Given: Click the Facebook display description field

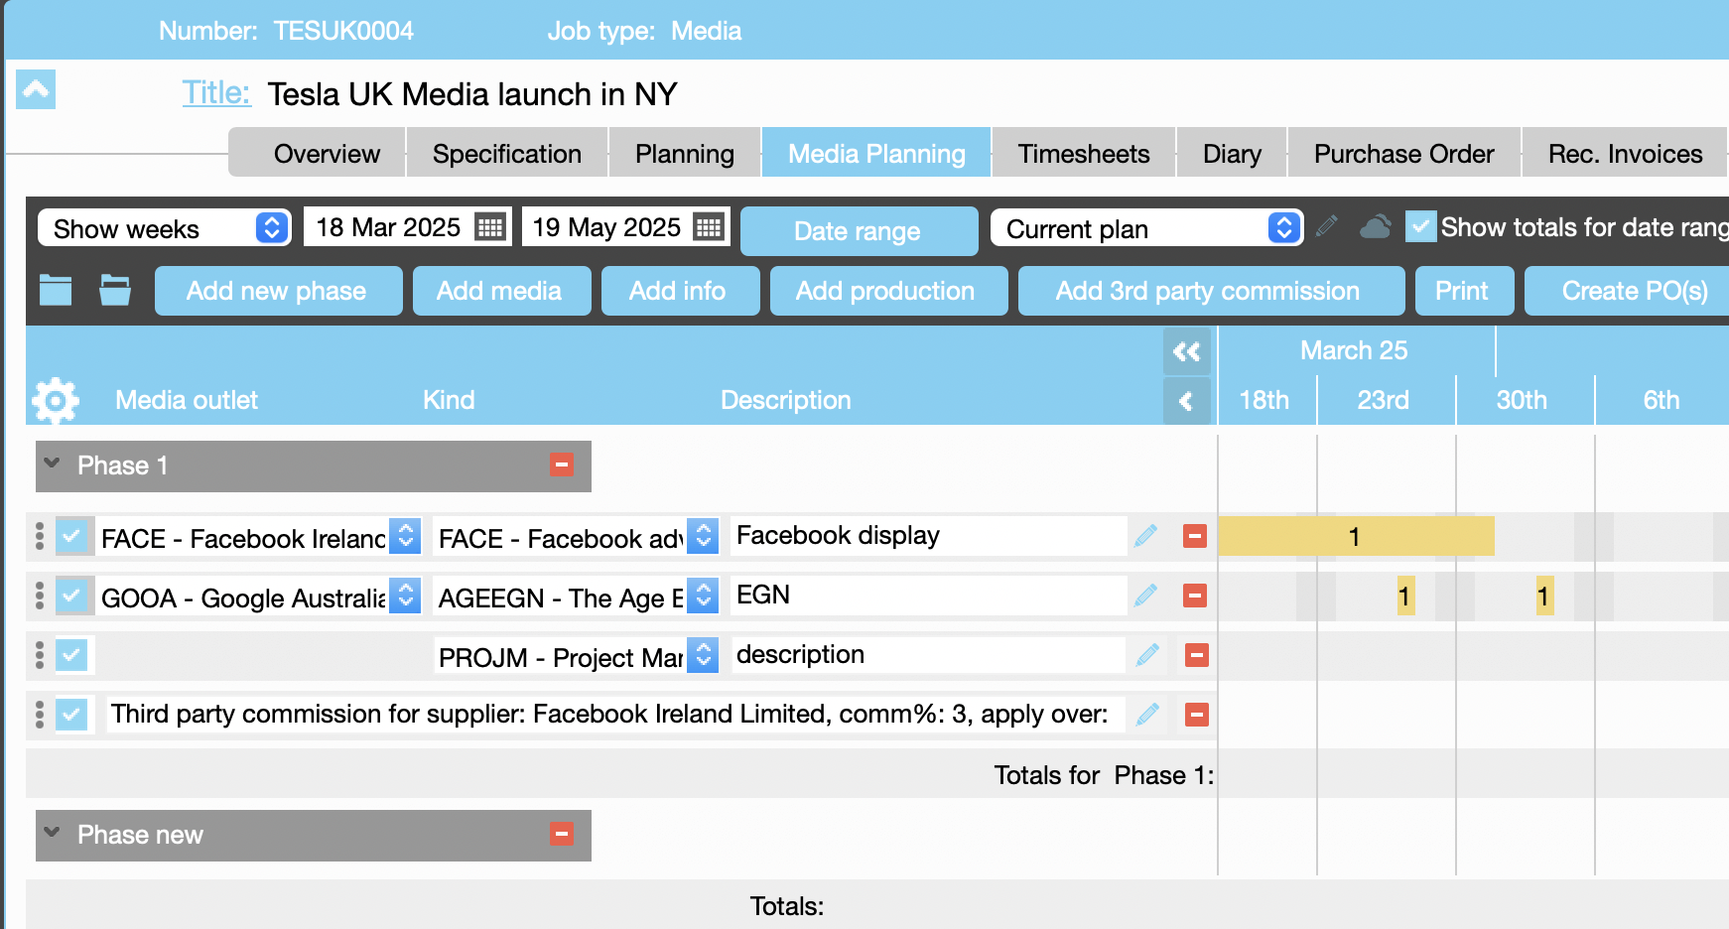Looking at the screenshot, I should pos(929,536).
